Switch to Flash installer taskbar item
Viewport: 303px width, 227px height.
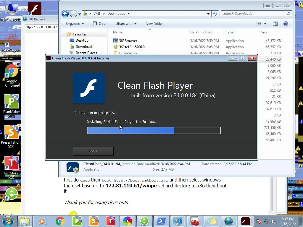[245, 221]
